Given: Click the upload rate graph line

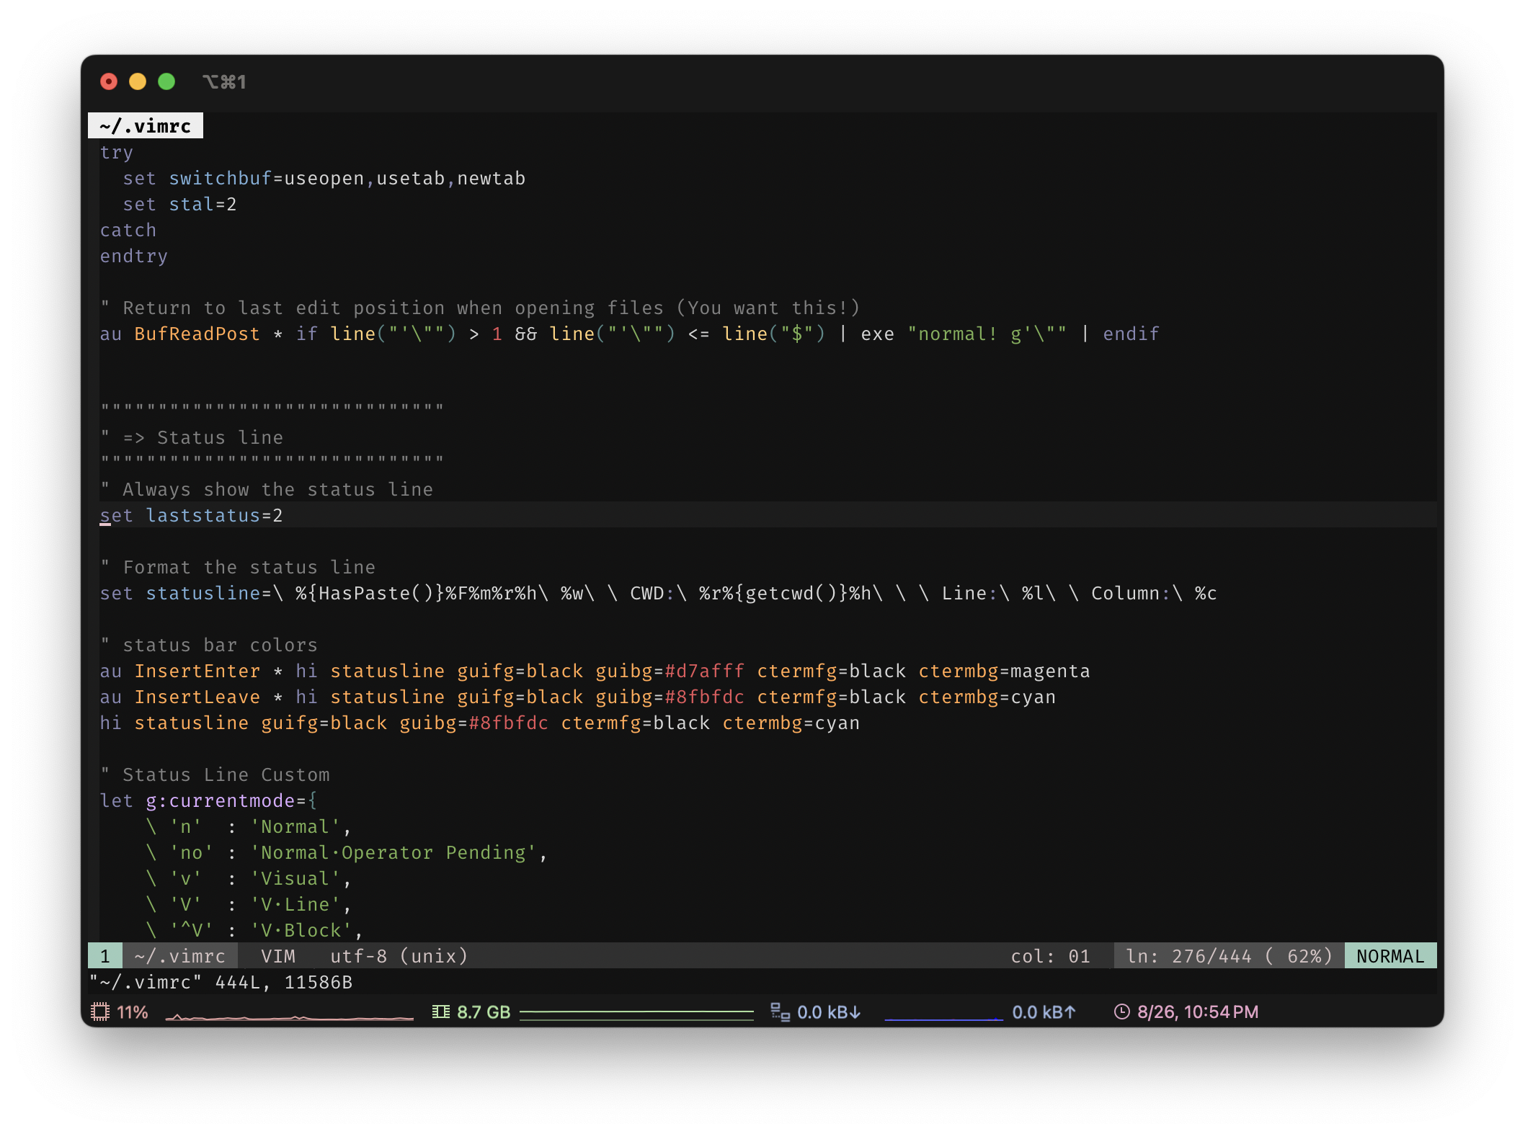Looking at the screenshot, I should tap(943, 1019).
